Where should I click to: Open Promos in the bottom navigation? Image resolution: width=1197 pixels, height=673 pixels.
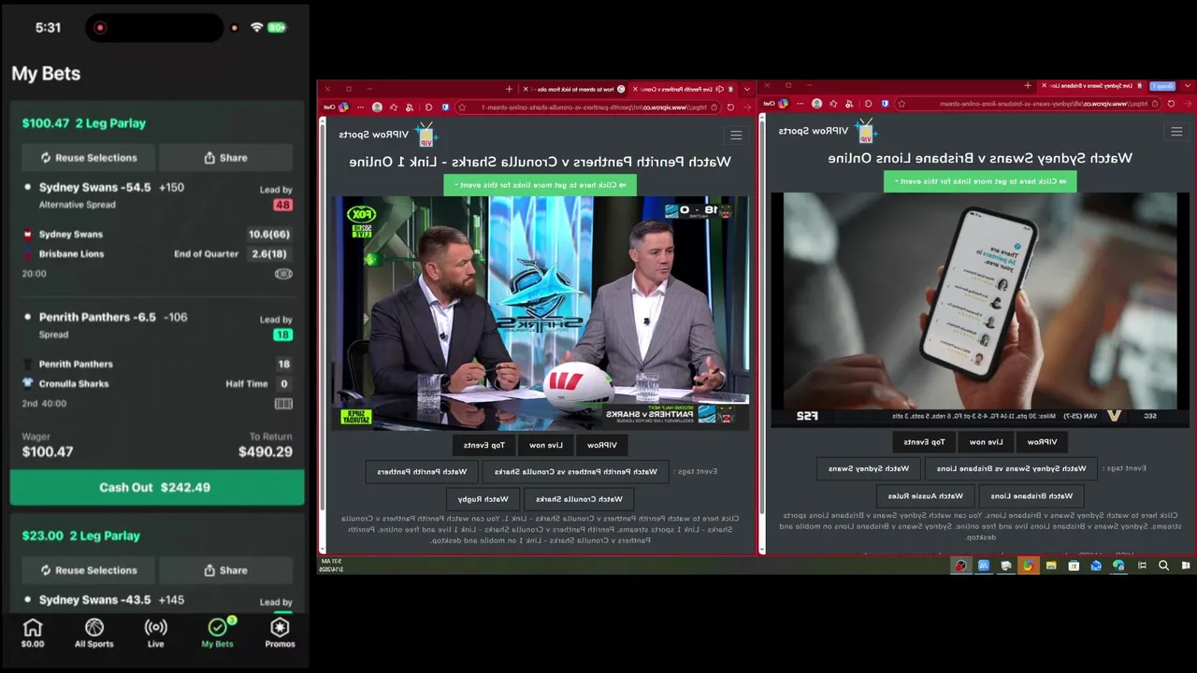[280, 633]
